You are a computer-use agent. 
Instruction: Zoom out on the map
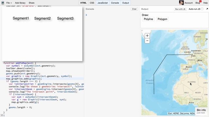click(147, 41)
